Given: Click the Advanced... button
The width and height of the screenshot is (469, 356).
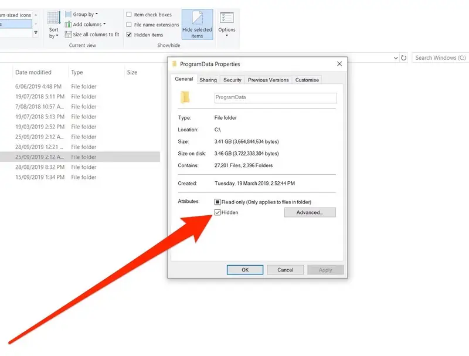Looking at the screenshot, I should (310, 212).
